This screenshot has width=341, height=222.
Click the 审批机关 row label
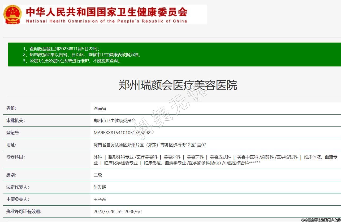point(15,120)
